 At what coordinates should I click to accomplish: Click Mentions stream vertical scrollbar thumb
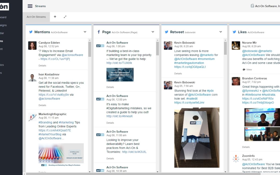pyautogui.click(x=90, y=49)
